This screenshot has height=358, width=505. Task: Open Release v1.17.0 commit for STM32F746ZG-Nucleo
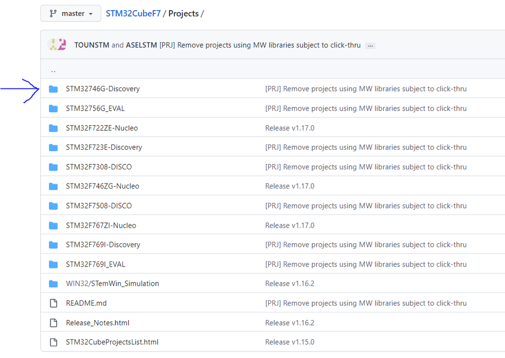coord(290,187)
